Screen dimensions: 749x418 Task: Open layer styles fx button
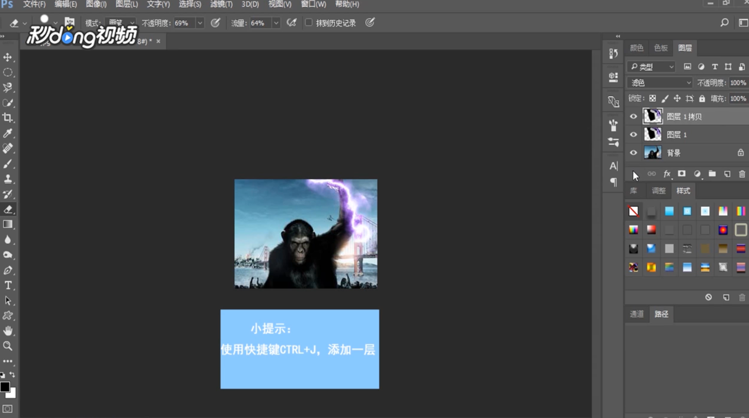tap(667, 174)
